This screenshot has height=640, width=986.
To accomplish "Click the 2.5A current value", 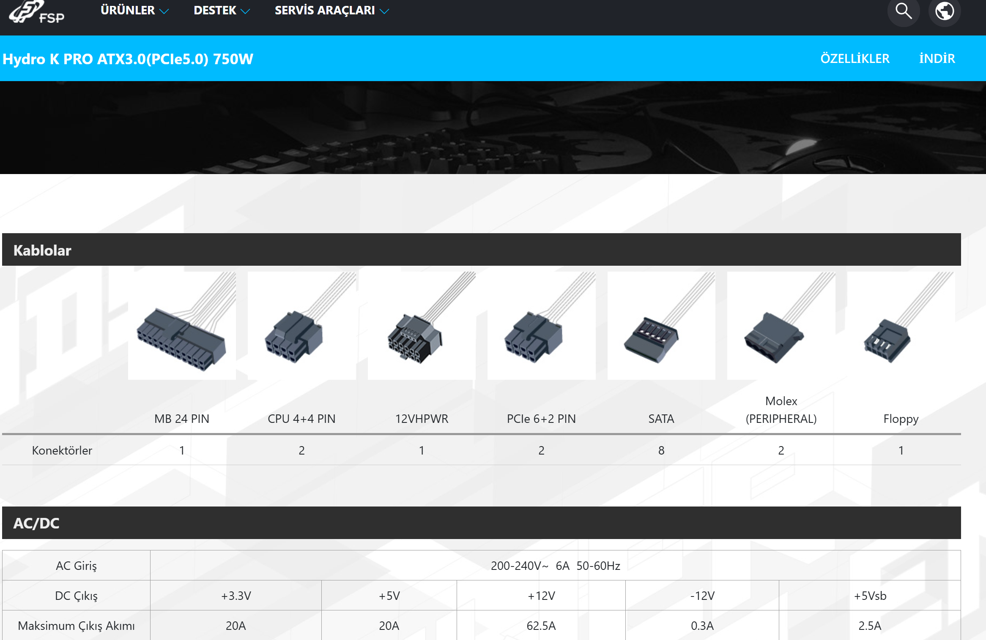I will 870,626.
